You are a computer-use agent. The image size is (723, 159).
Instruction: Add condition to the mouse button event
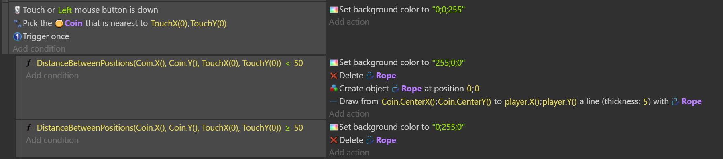click(x=39, y=49)
